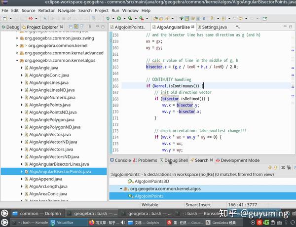Expand the org.geogebra.common.javax.swing package
Image resolution: width=296 pixels, height=227 pixels.
pos(17,38)
